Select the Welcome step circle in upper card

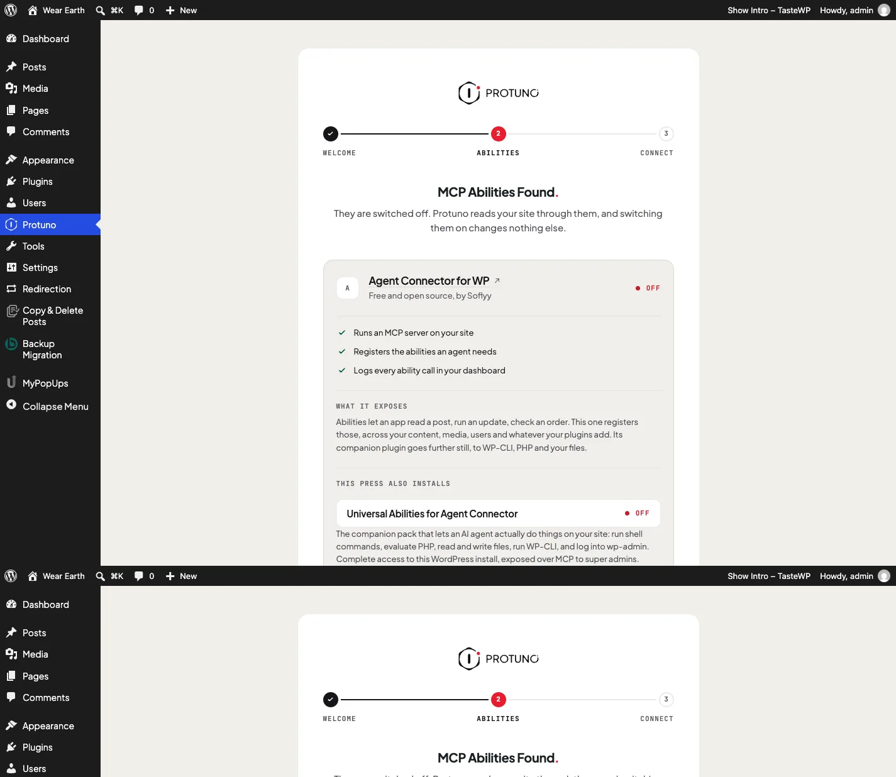331,133
